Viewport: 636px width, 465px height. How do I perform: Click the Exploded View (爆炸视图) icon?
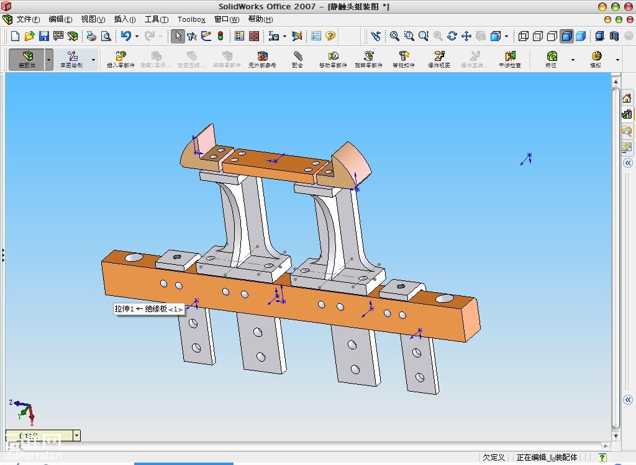pyautogui.click(x=439, y=59)
